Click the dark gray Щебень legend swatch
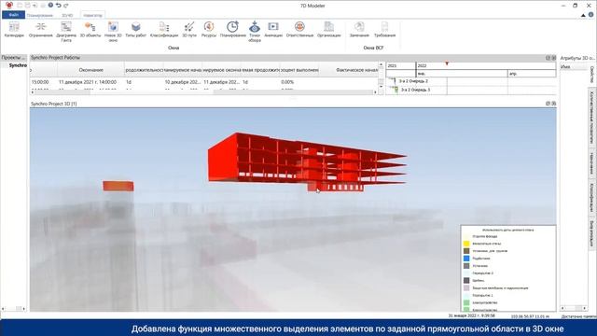This screenshot has width=597, height=336. click(466, 280)
